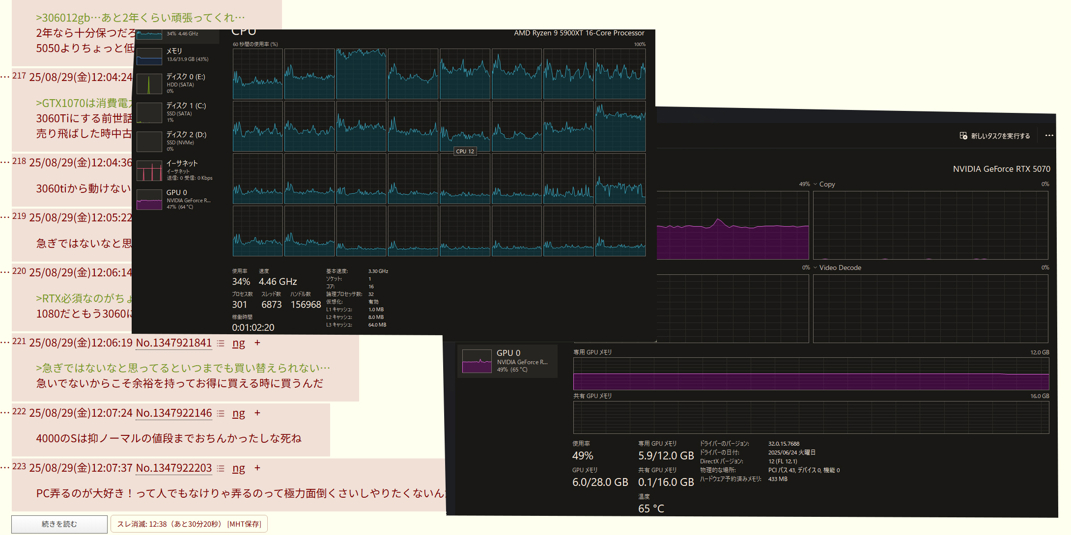The height and width of the screenshot is (535, 1071).
Task: Click plus icon on post 221
Action: (257, 343)
